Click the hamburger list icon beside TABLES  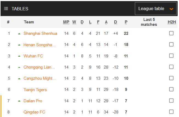coord(6,9)
